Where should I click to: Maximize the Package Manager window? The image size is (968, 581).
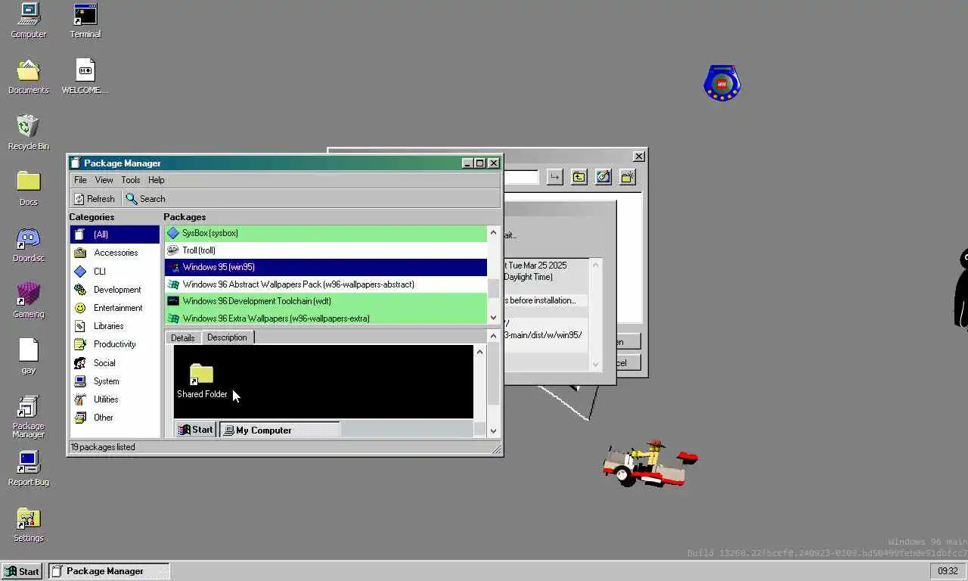tap(479, 163)
